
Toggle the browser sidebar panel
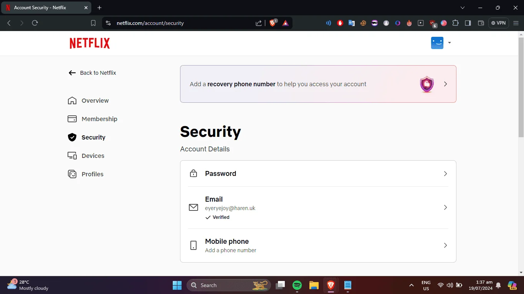(468, 23)
